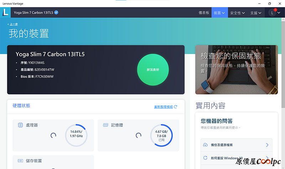
Task: Click the memory module icon
Action: click(x=105, y=125)
